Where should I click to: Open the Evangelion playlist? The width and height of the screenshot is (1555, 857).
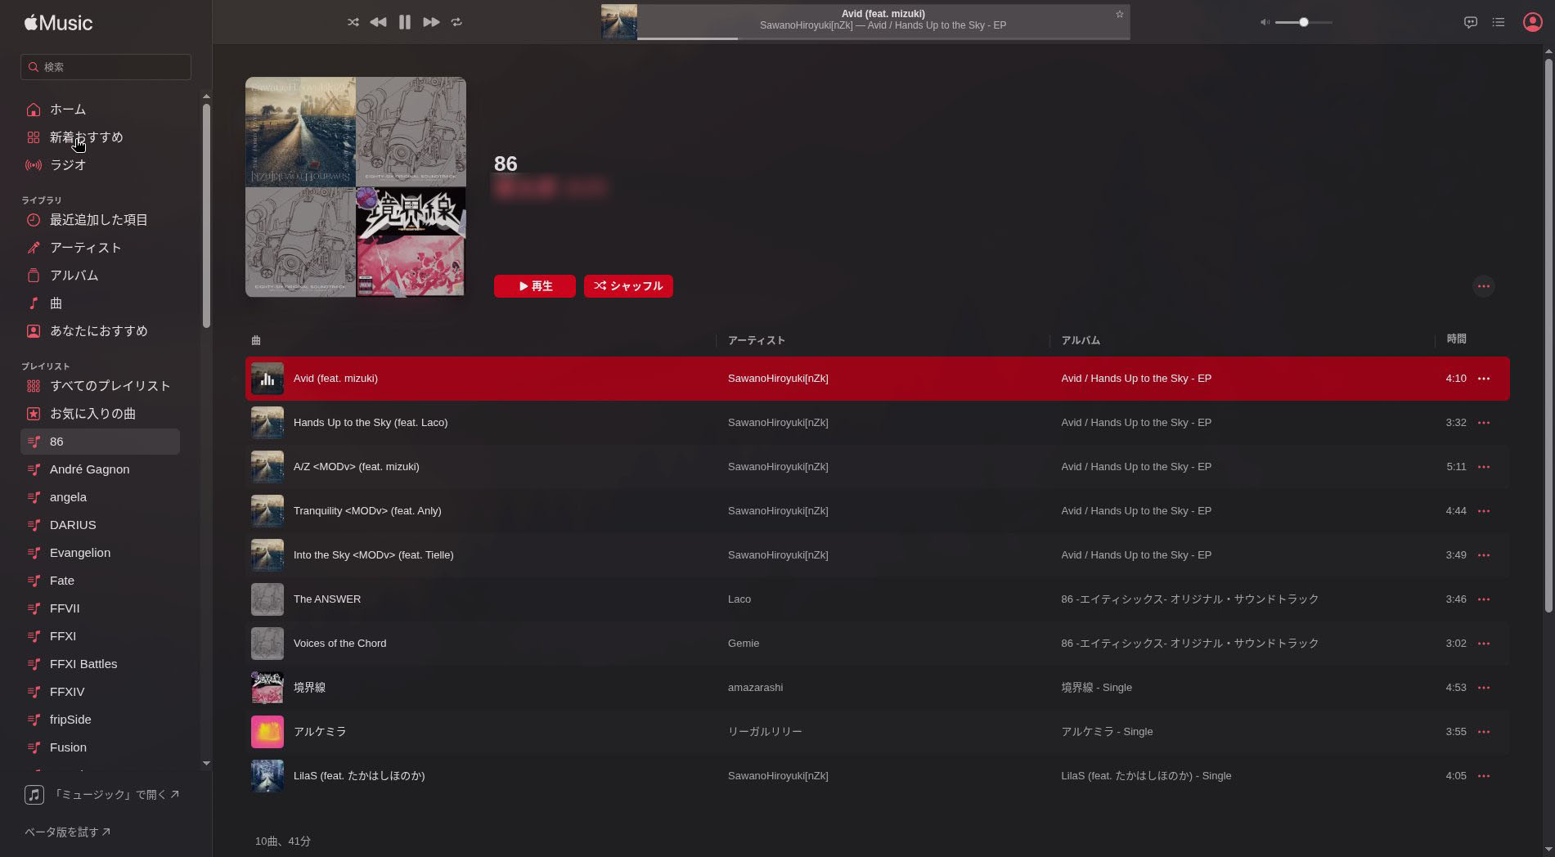tap(79, 553)
